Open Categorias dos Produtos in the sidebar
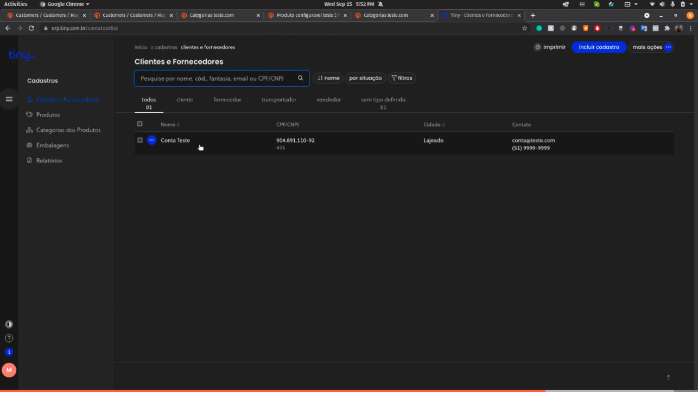Viewport: 698px width, 393px height. point(68,130)
